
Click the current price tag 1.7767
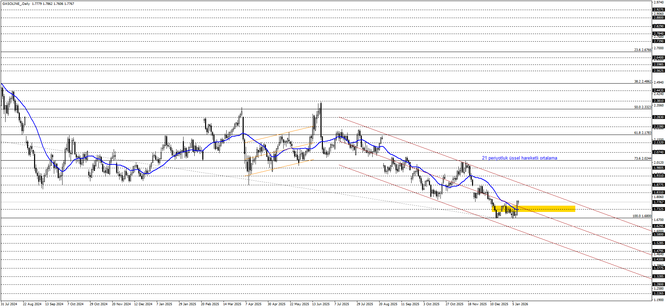coord(658,202)
